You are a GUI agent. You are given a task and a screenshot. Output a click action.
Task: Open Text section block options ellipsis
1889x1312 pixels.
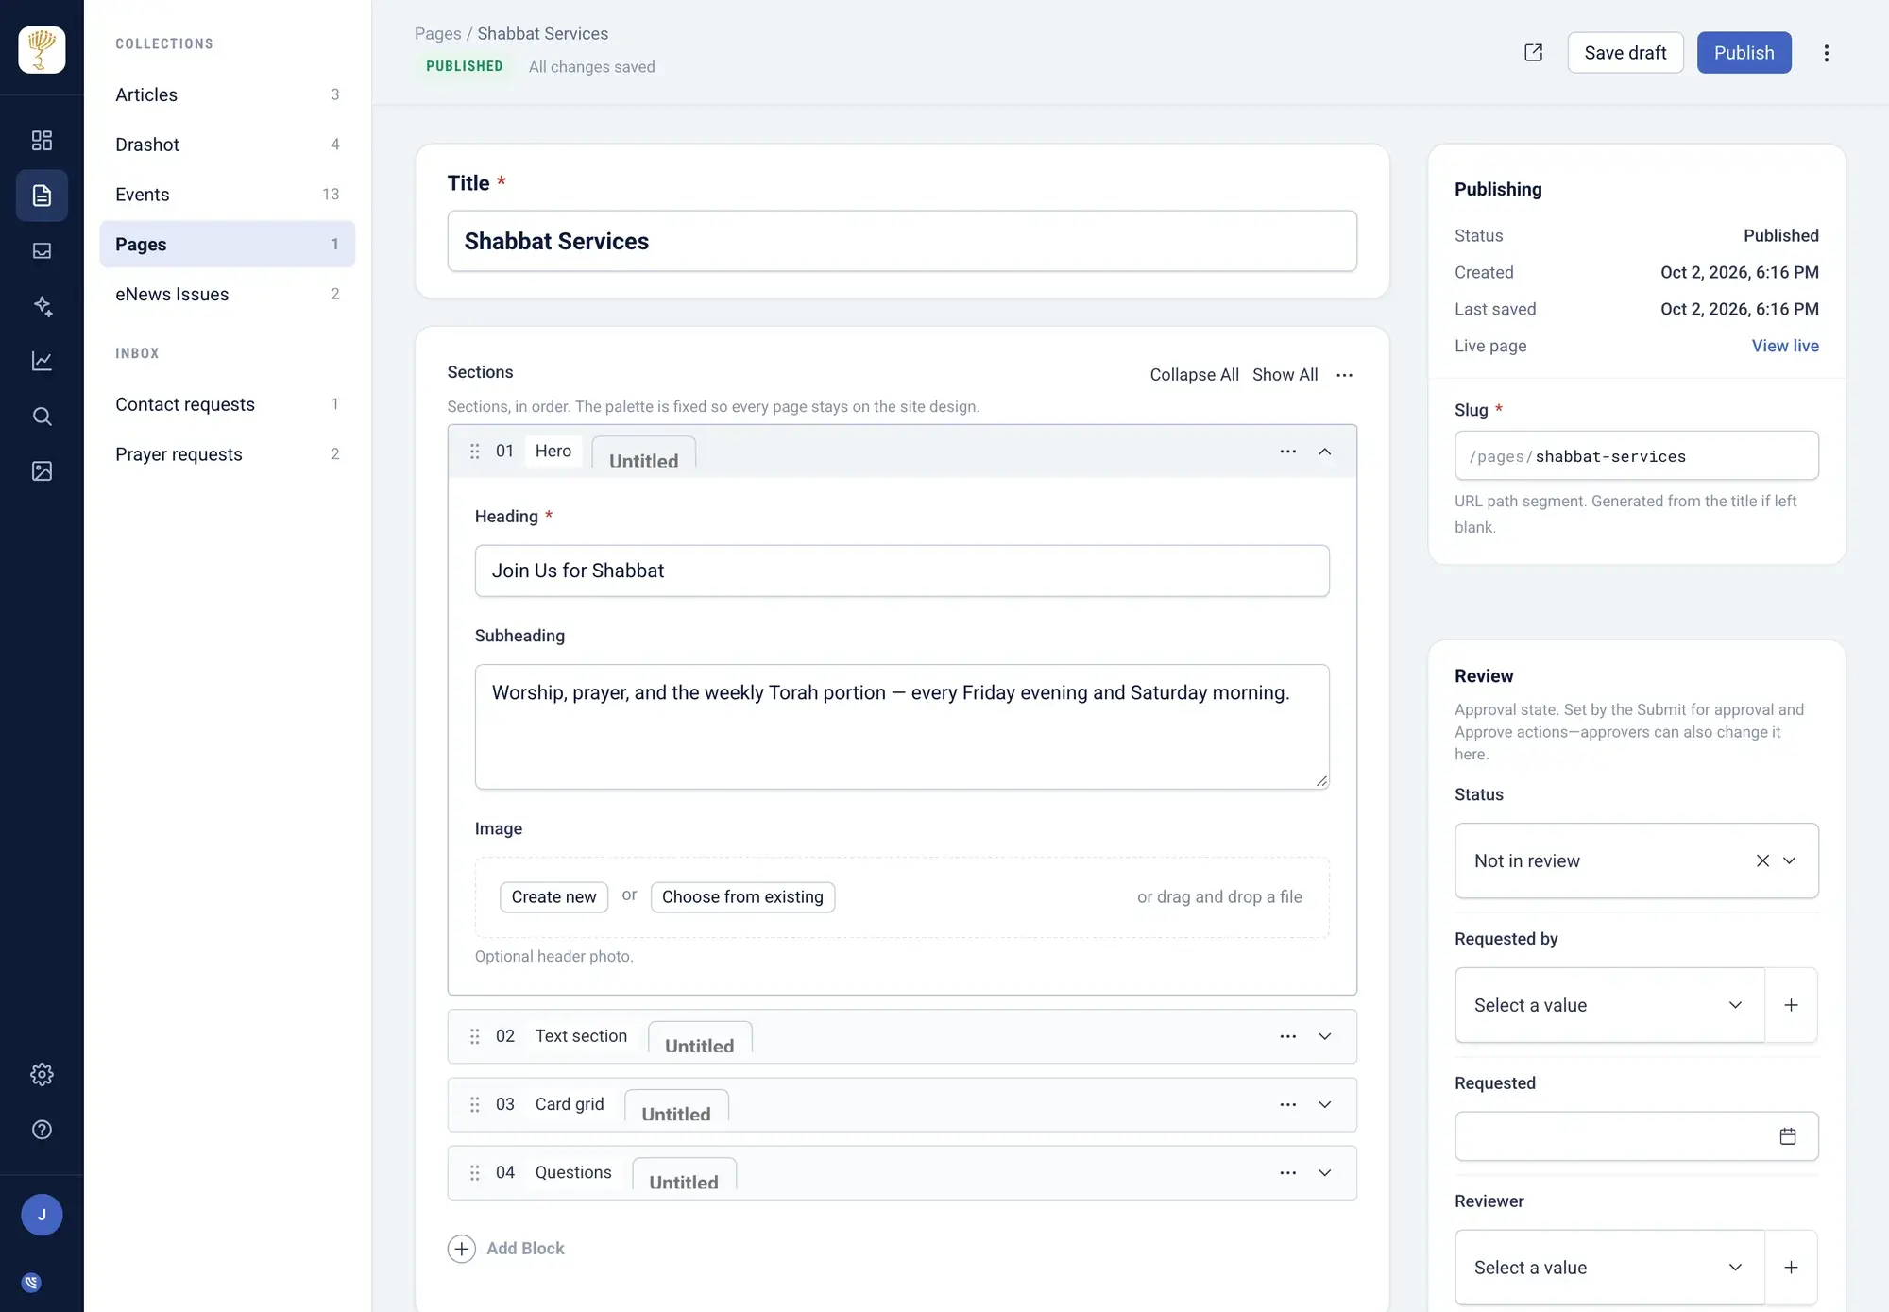click(x=1287, y=1036)
